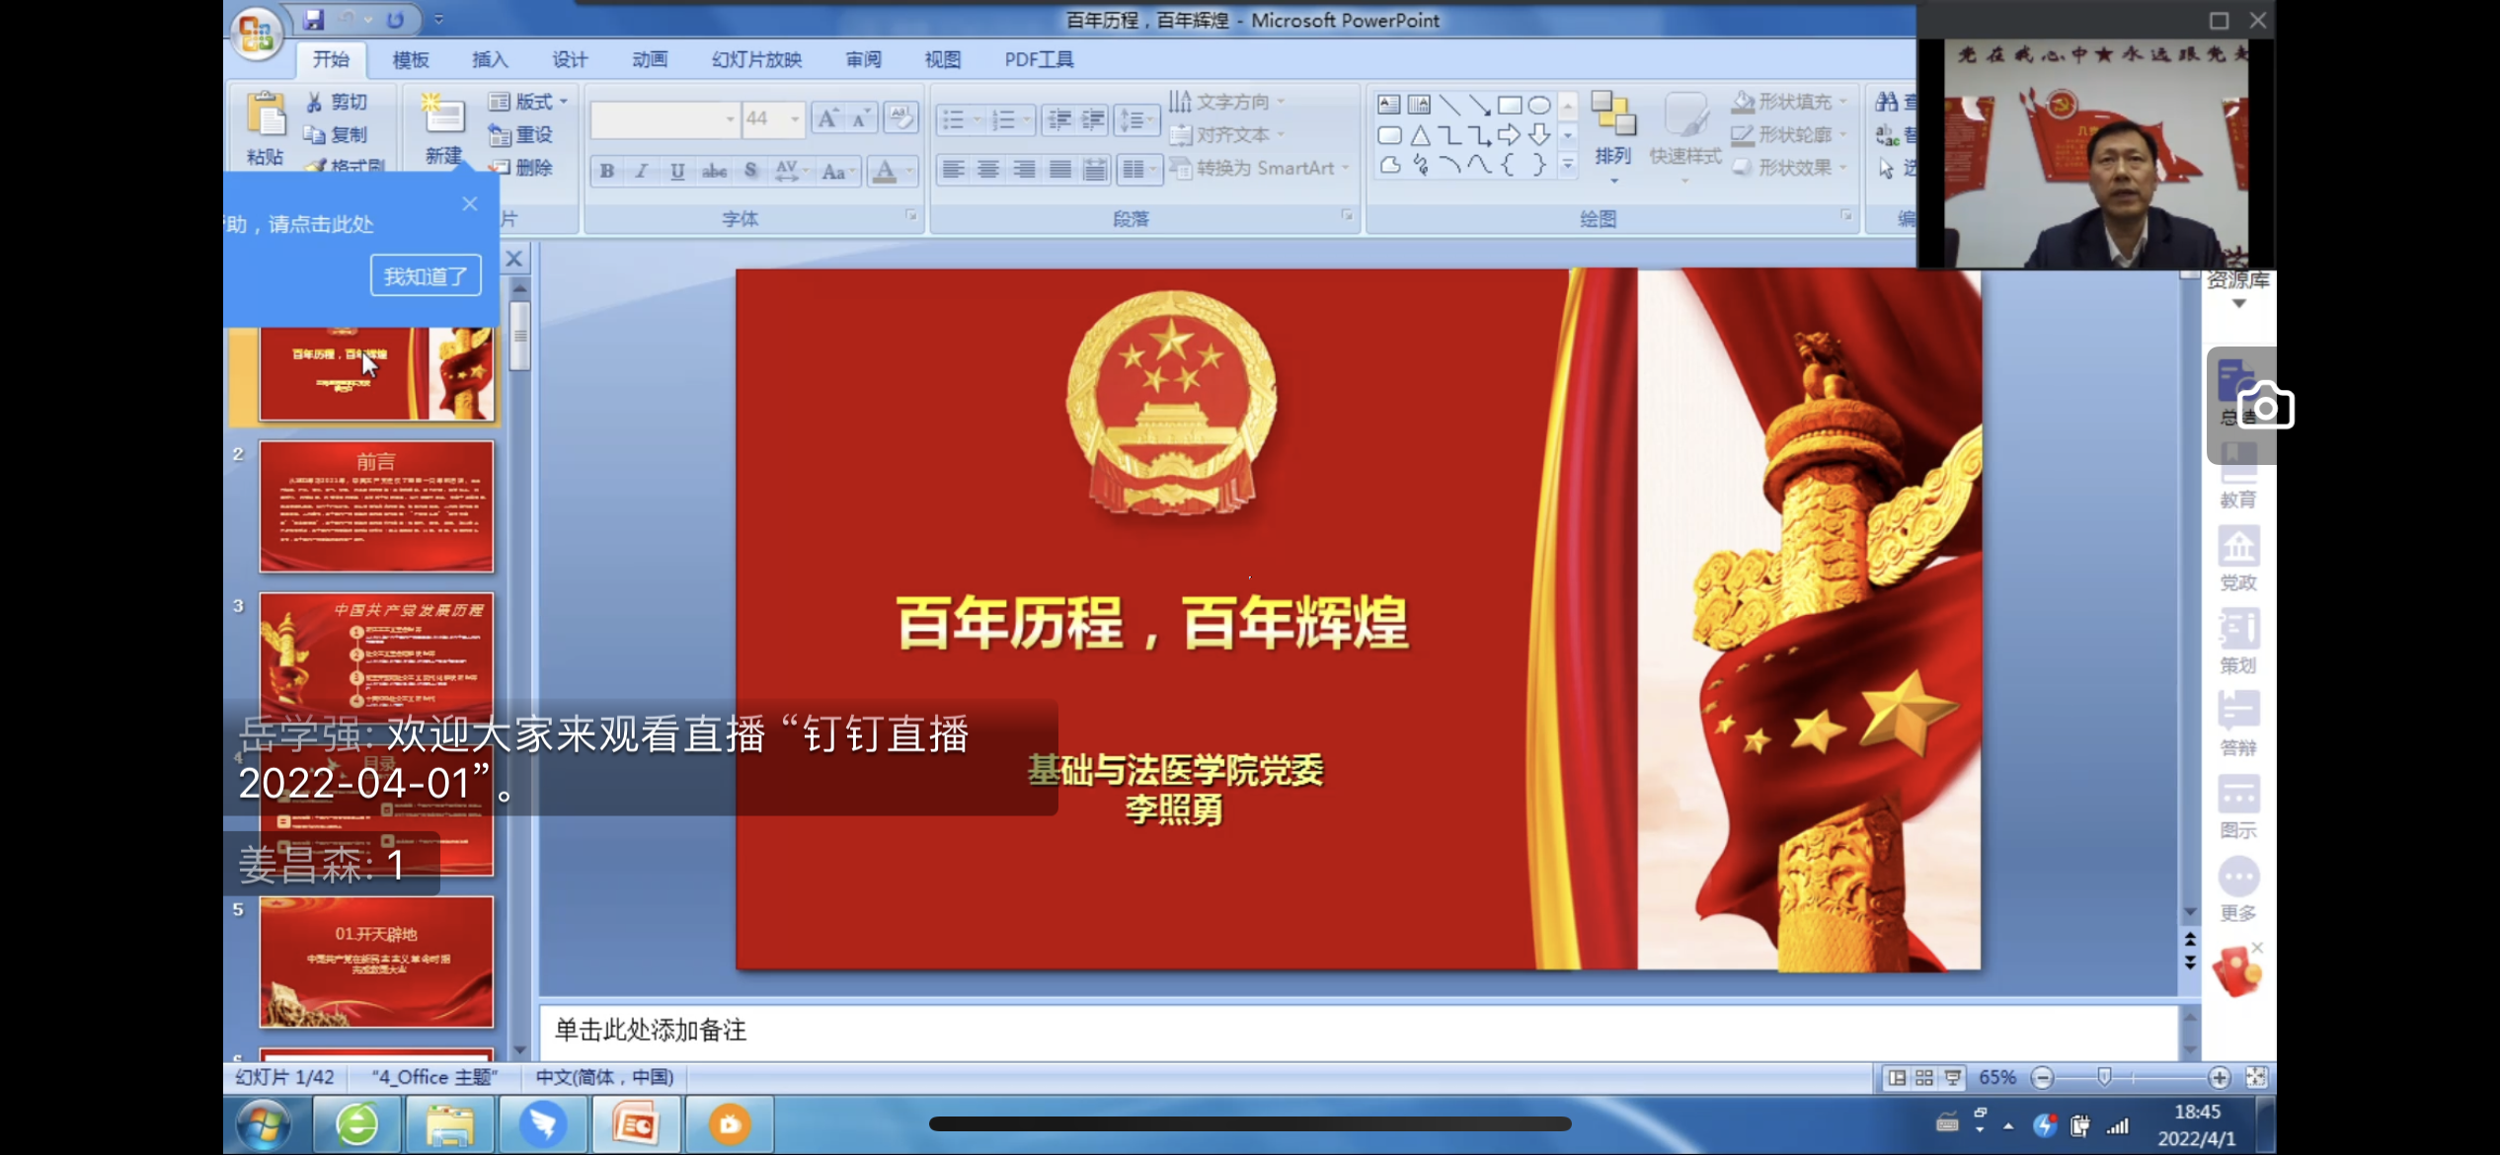Switch to the 插入 ribbon tab
The image size is (2500, 1155).
pos(490,59)
